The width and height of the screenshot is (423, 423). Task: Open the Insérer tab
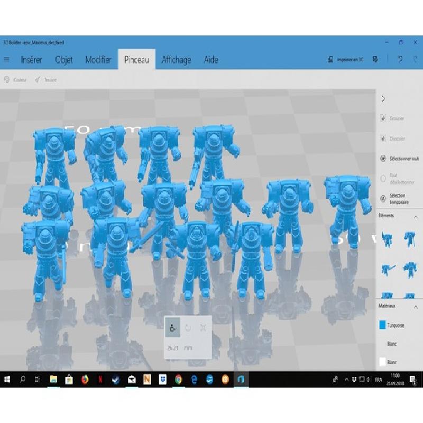tap(32, 60)
